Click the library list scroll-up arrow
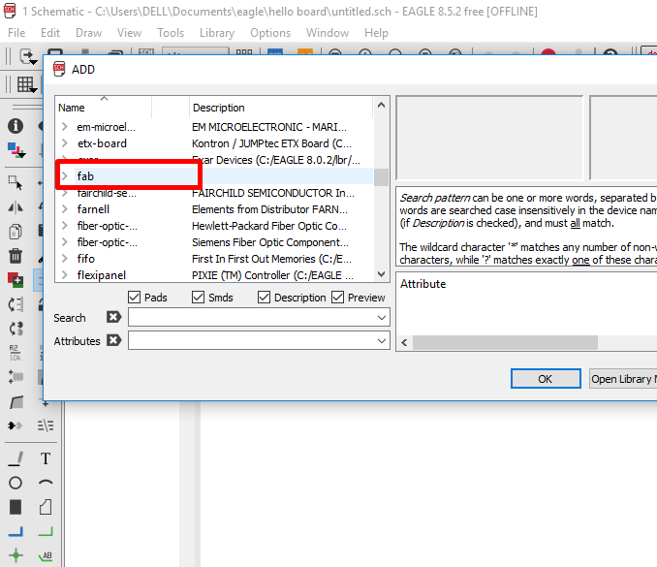The image size is (657, 567). (x=381, y=106)
